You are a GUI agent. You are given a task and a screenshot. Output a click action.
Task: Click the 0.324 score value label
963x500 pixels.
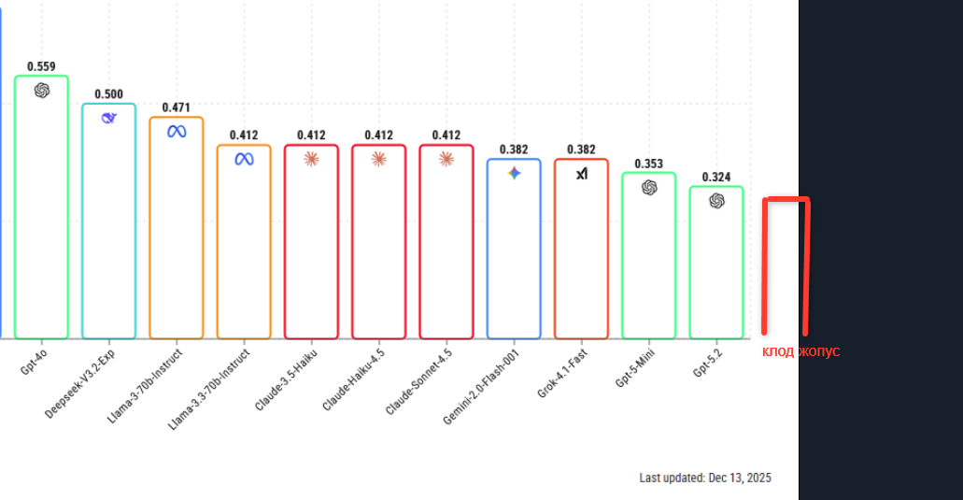[x=716, y=177]
